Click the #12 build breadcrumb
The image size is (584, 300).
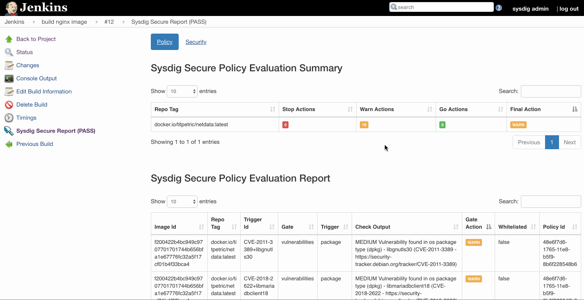(109, 22)
